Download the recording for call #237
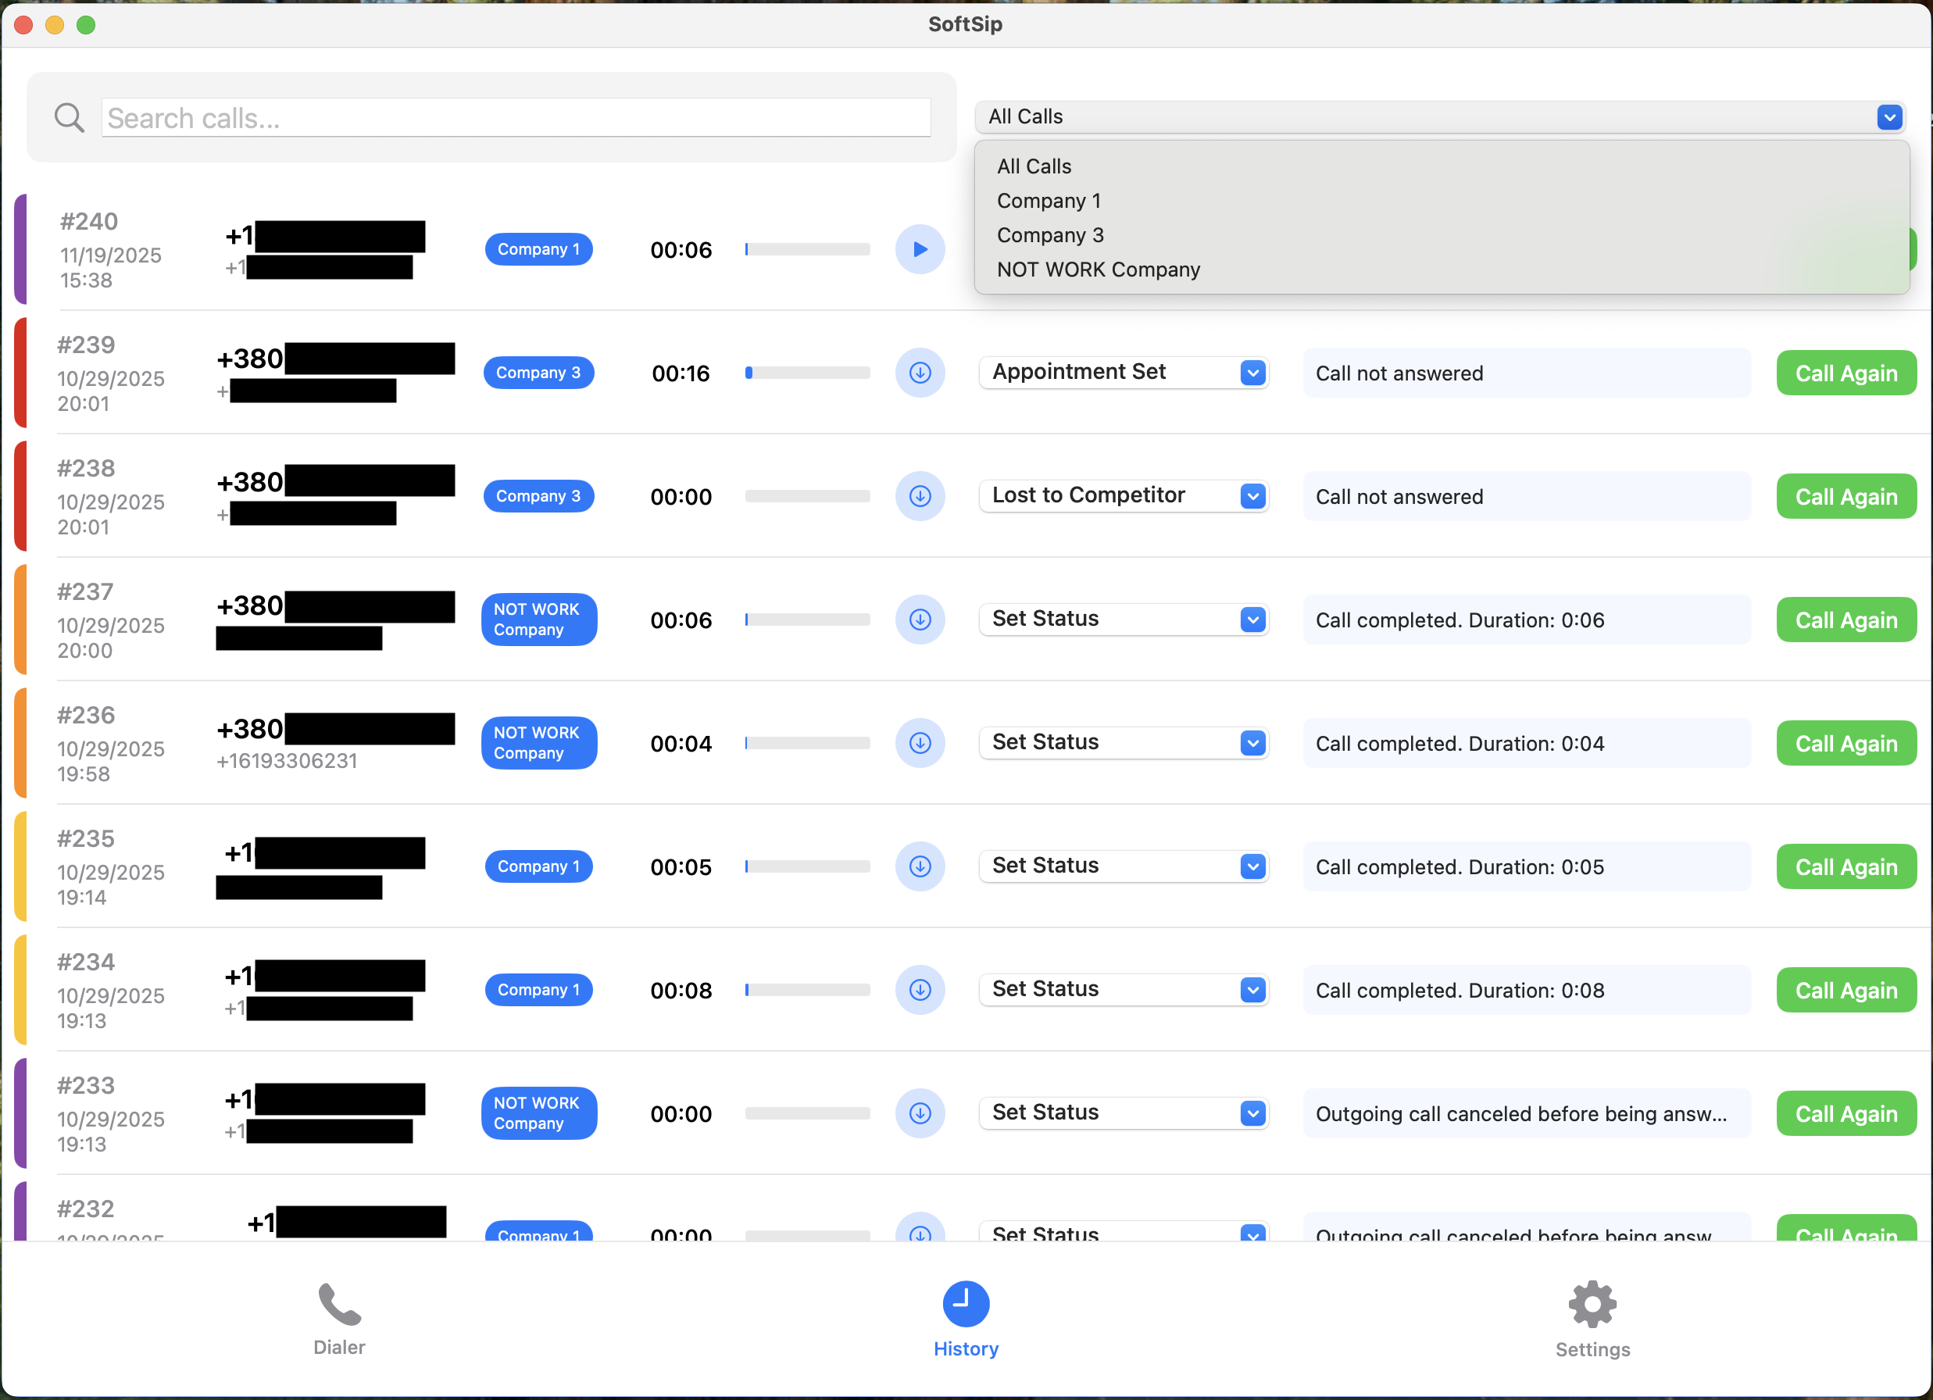Screen dimensions: 1933x1400 coord(920,620)
